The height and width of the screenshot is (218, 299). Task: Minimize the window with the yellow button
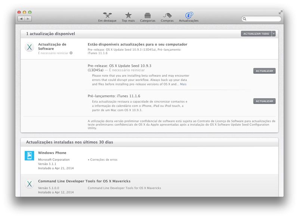pyautogui.click(x=24, y=12)
